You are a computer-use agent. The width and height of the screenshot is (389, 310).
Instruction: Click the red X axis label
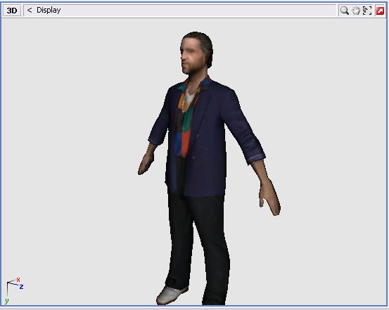coord(18,280)
